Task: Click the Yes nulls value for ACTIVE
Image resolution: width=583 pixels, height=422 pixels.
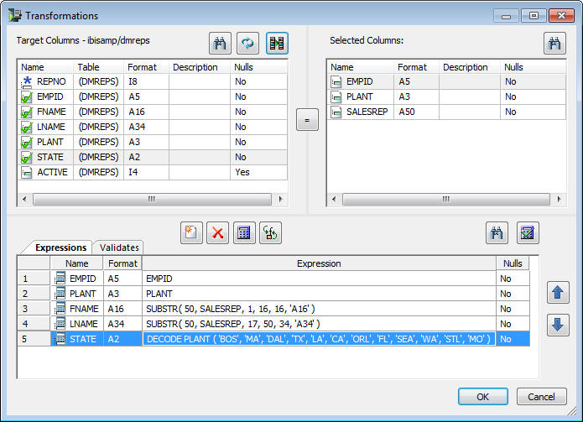Action: coord(242,172)
